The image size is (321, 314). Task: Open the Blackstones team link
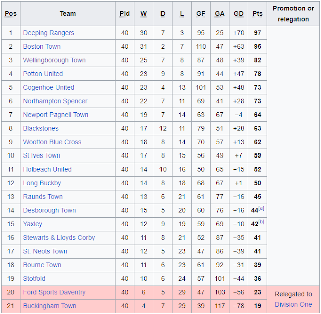click(x=41, y=128)
